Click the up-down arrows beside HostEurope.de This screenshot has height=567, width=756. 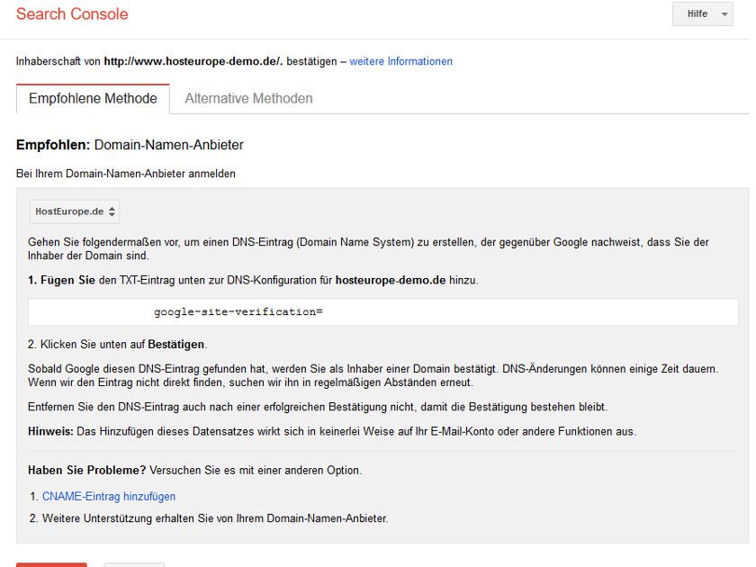pyautogui.click(x=112, y=211)
